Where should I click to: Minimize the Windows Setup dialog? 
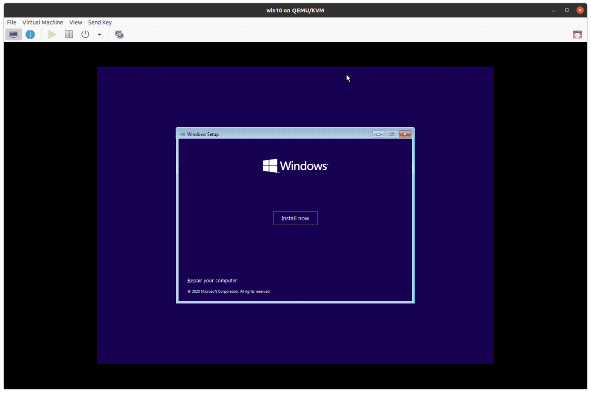(379, 134)
